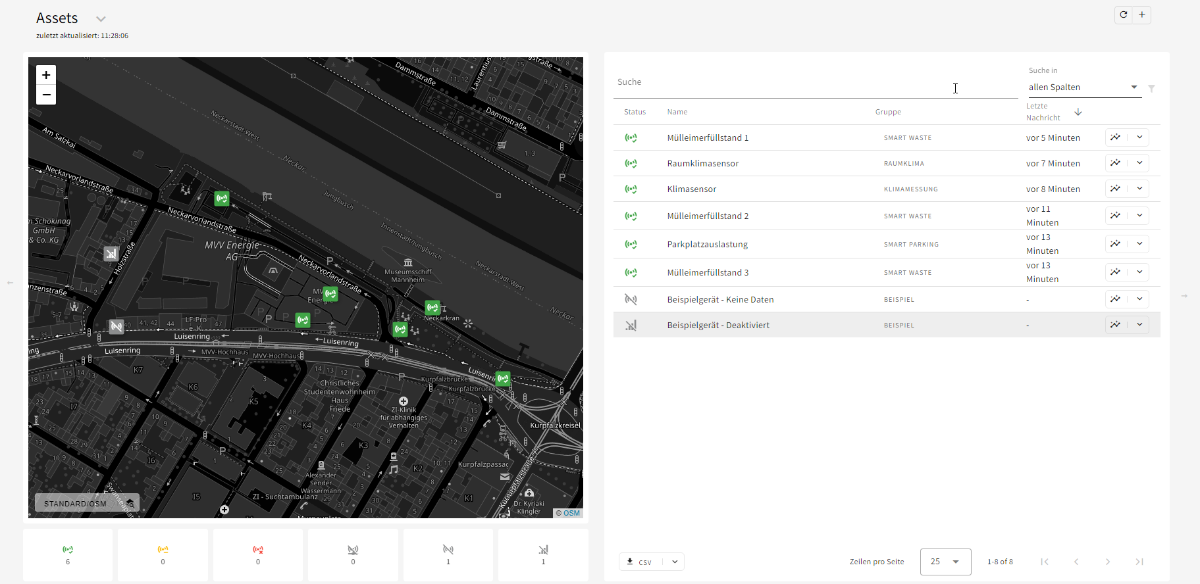This screenshot has height=584, width=1200.
Task: Click green map marker near Kurpfalzbrücke
Action: tap(503, 378)
